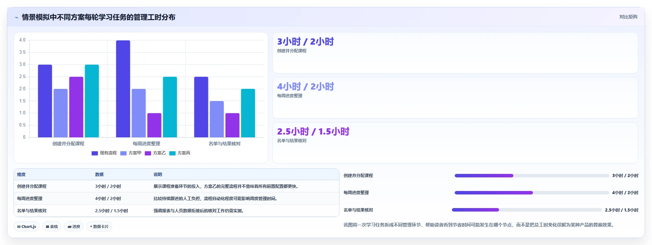
Task: Click the 方案甲 bar in 创建并分配课程 group
Action: [x=60, y=113]
